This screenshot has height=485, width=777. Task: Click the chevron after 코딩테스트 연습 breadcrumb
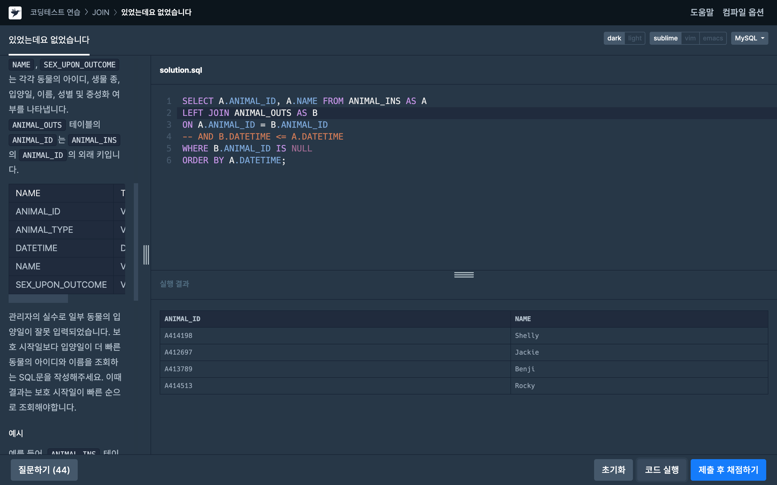tap(86, 12)
